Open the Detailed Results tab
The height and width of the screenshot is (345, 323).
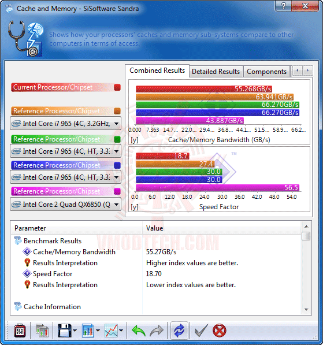click(216, 72)
